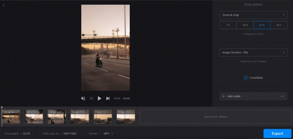Viewport: 293px width, 139px height.
Task: Expand the audio options chevron
Action: (282, 96)
